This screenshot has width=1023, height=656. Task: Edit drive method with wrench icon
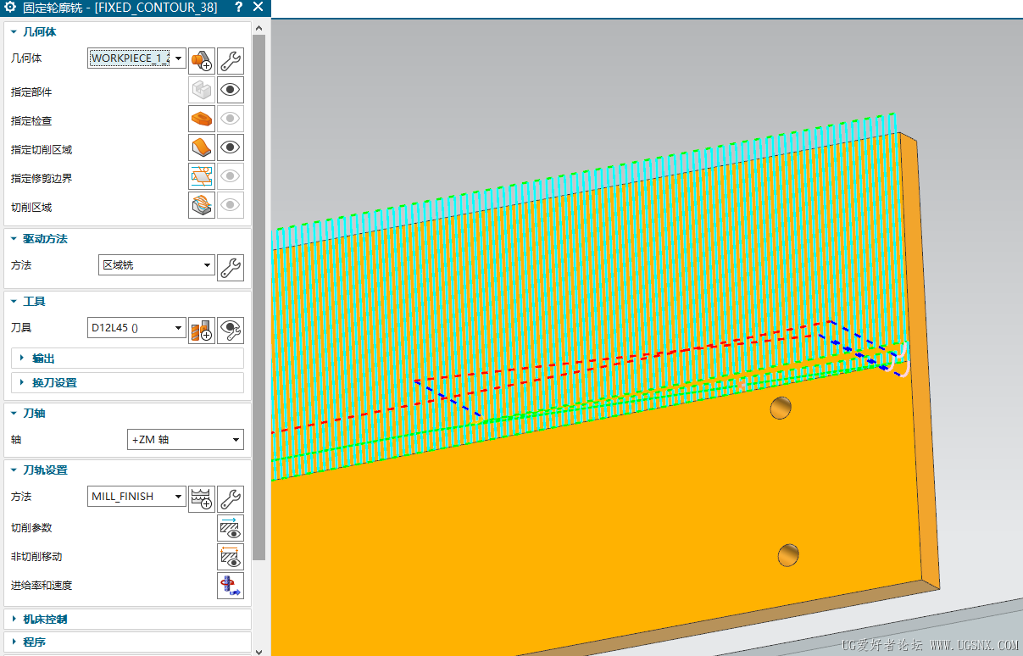pos(231,268)
